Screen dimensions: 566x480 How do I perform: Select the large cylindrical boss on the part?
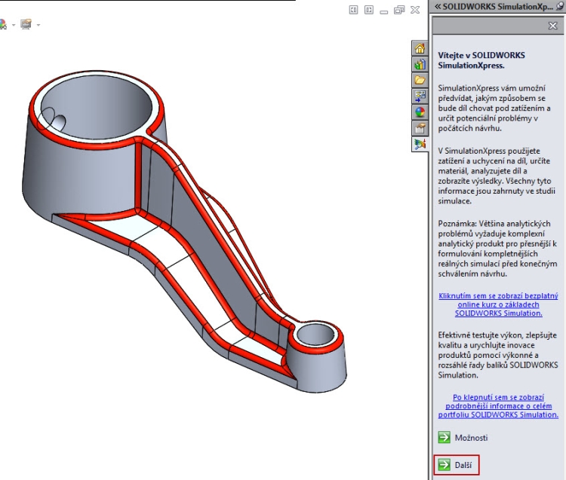[x=79, y=173]
